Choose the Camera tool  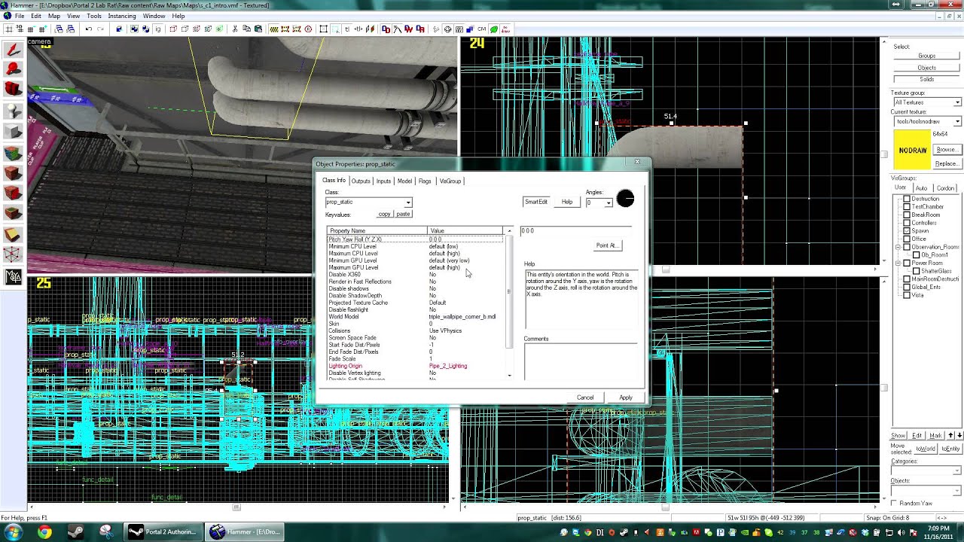click(13, 90)
